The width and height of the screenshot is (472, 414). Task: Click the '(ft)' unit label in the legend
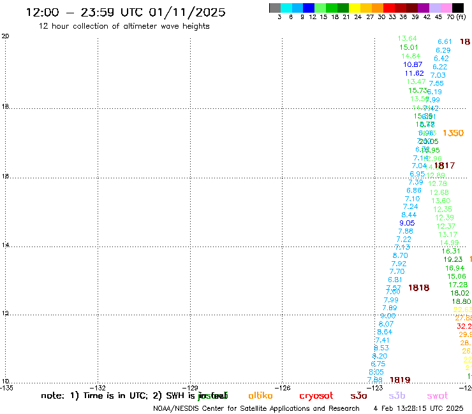[x=461, y=17]
